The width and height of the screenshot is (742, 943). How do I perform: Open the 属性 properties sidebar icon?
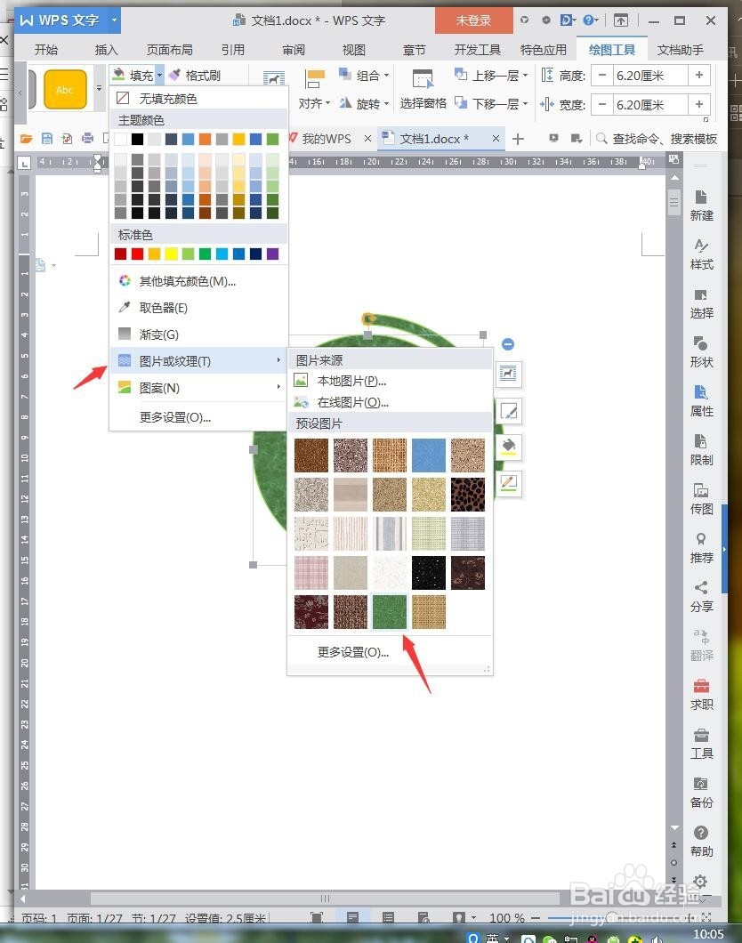[x=701, y=401]
